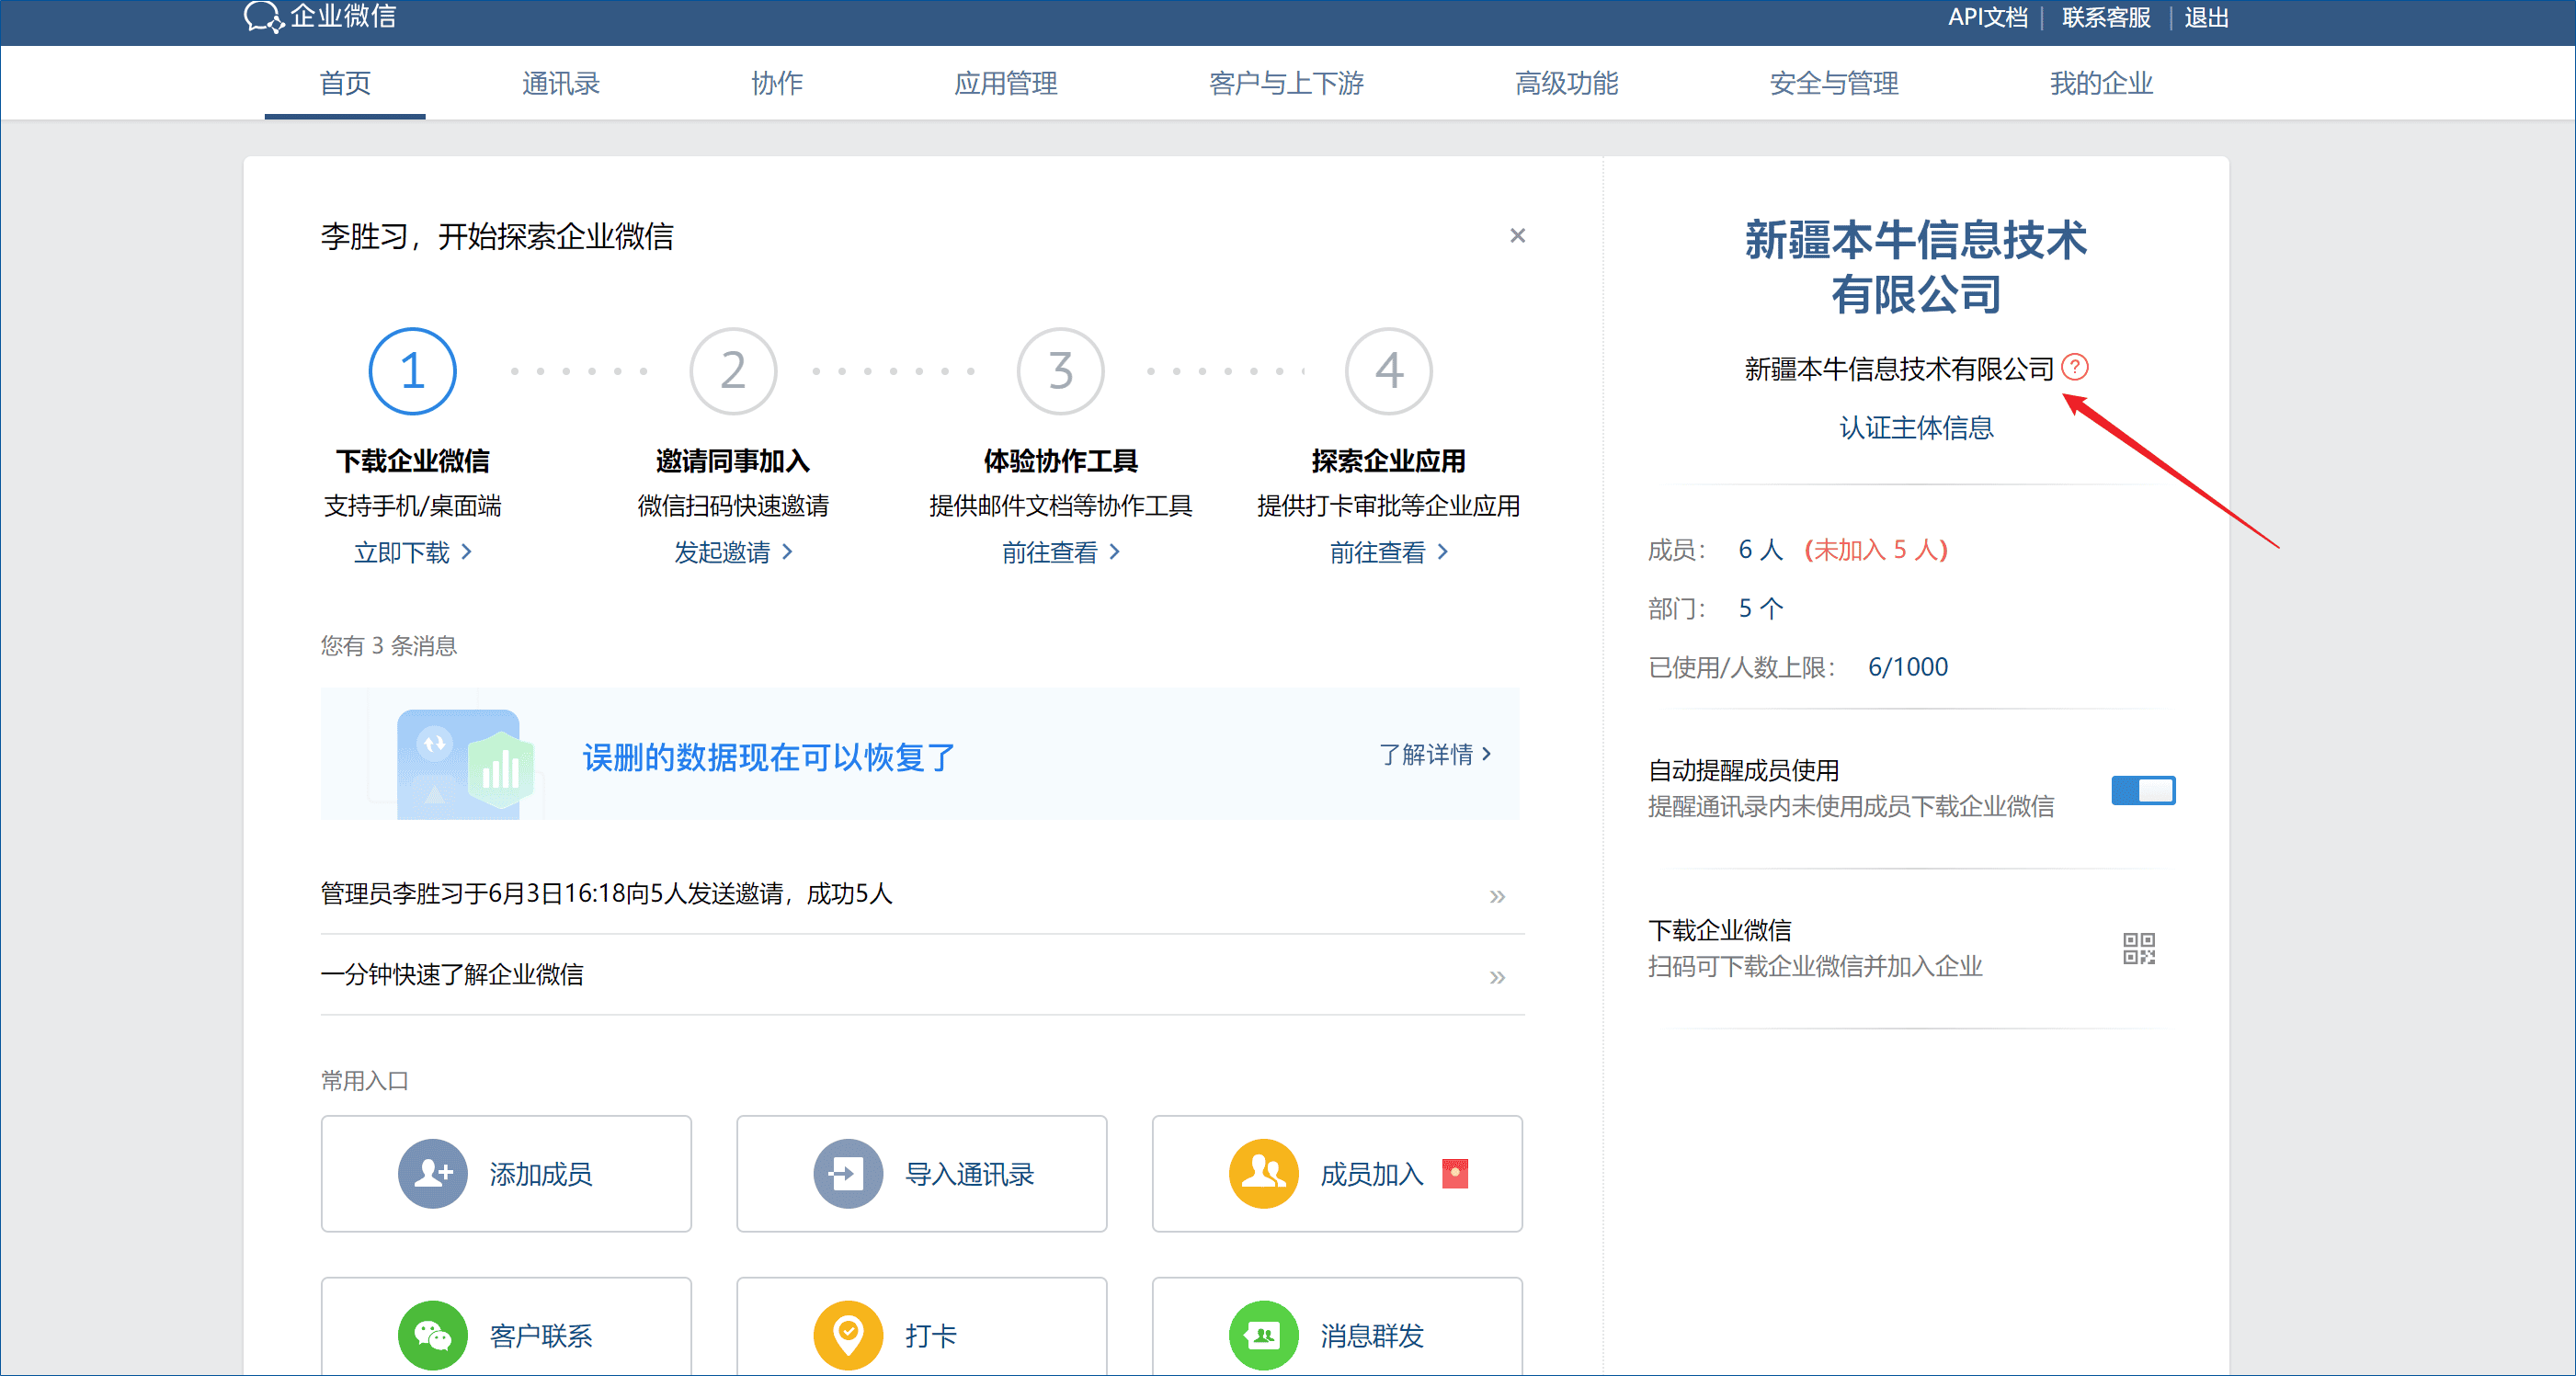
Task: Click the green 客户联系 WeChat icon
Action: (x=432, y=1334)
